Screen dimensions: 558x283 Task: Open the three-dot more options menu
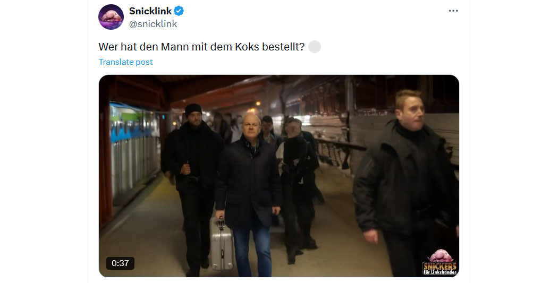point(453,11)
